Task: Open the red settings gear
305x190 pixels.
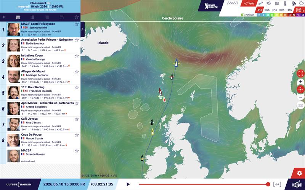Action: pos(300,173)
